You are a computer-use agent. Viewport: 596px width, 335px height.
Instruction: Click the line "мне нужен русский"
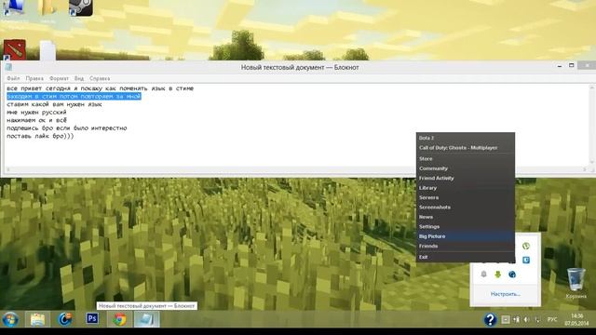click(x=36, y=113)
